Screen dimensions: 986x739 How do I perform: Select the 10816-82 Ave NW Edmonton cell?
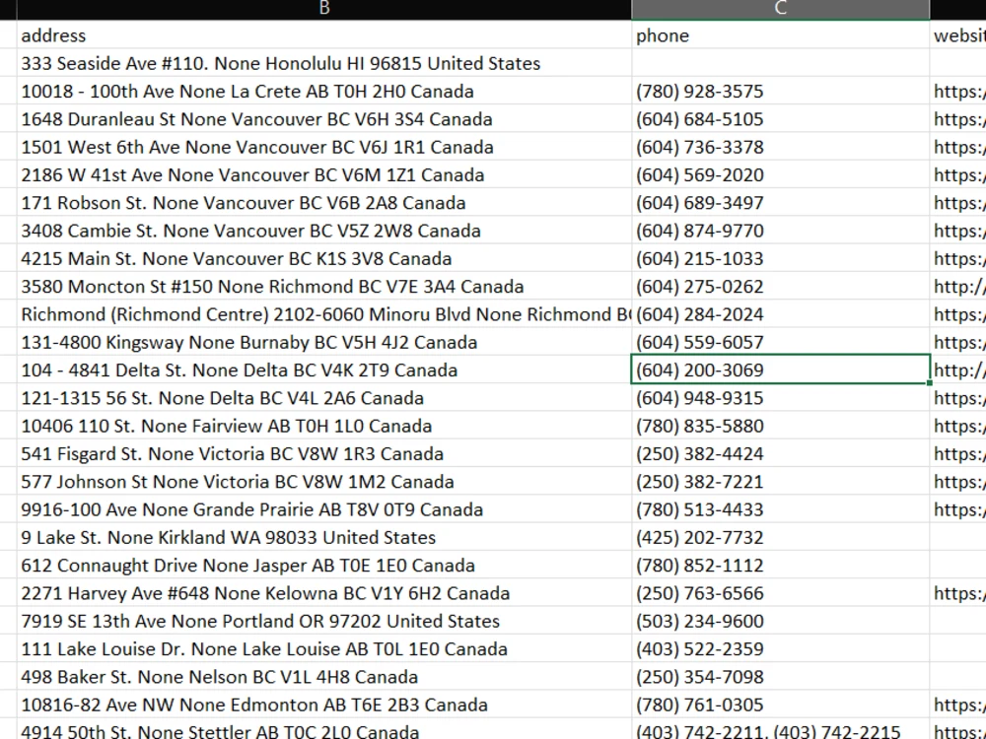coord(323,704)
